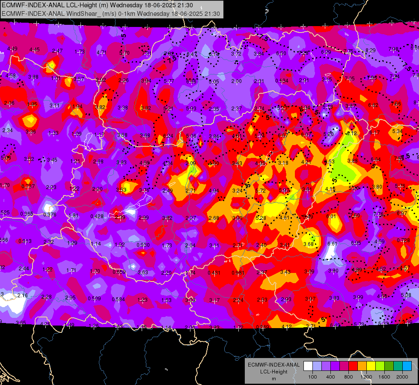This screenshot has height=385, width=419.
Task: Click the legend unit label m
Action: pyautogui.click(x=274, y=379)
